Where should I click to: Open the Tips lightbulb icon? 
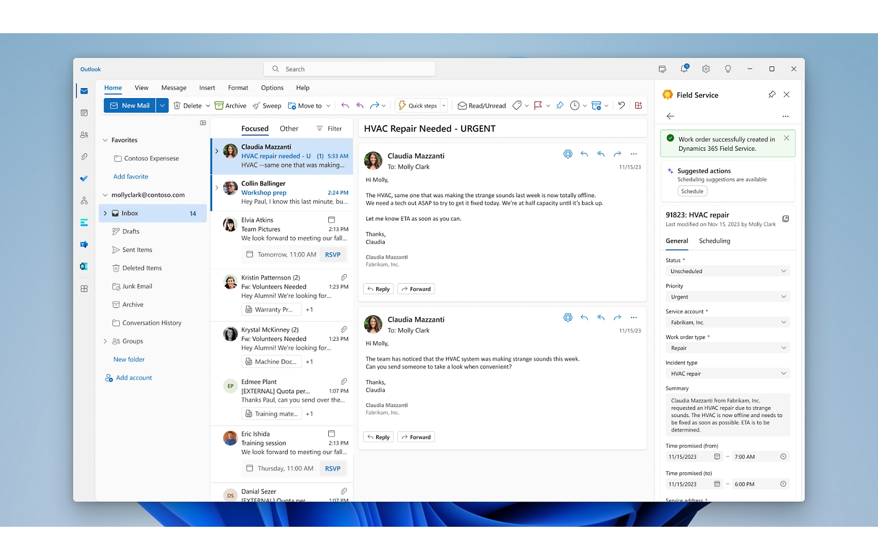coord(728,69)
